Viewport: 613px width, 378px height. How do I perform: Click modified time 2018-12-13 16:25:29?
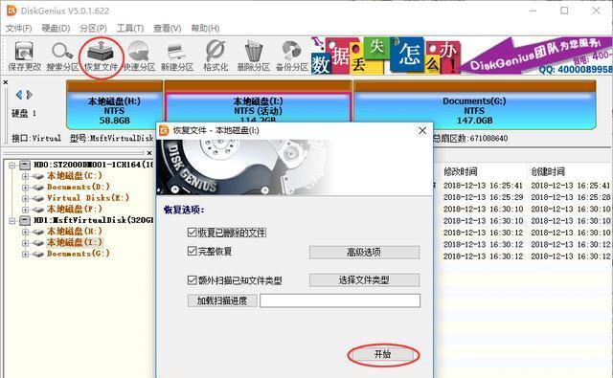click(x=483, y=197)
